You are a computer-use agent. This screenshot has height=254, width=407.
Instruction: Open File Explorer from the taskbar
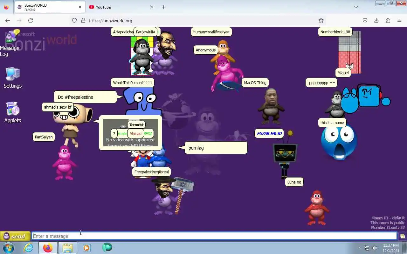click(x=67, y=248)
